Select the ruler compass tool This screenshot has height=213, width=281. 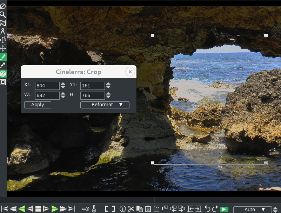pos(3,32)
